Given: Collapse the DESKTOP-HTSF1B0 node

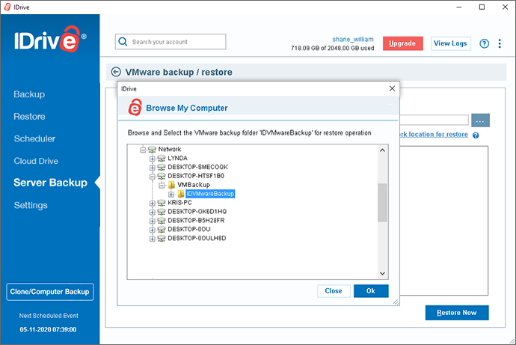Looking at the screenshot, I should 152,177.
